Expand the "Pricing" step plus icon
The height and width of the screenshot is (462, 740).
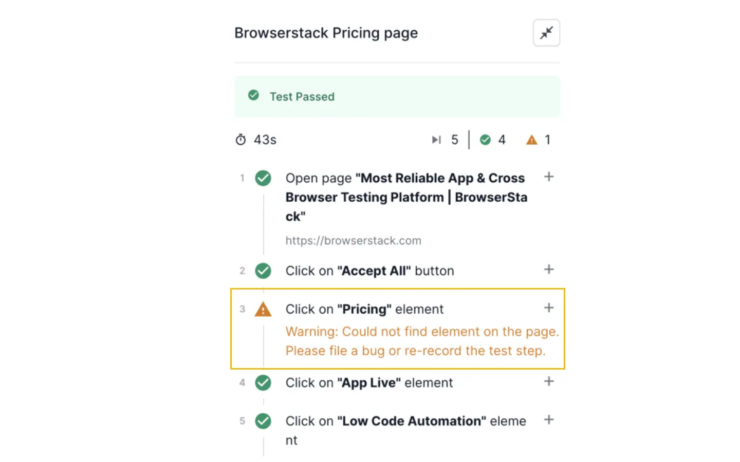[x=549, y=308]
